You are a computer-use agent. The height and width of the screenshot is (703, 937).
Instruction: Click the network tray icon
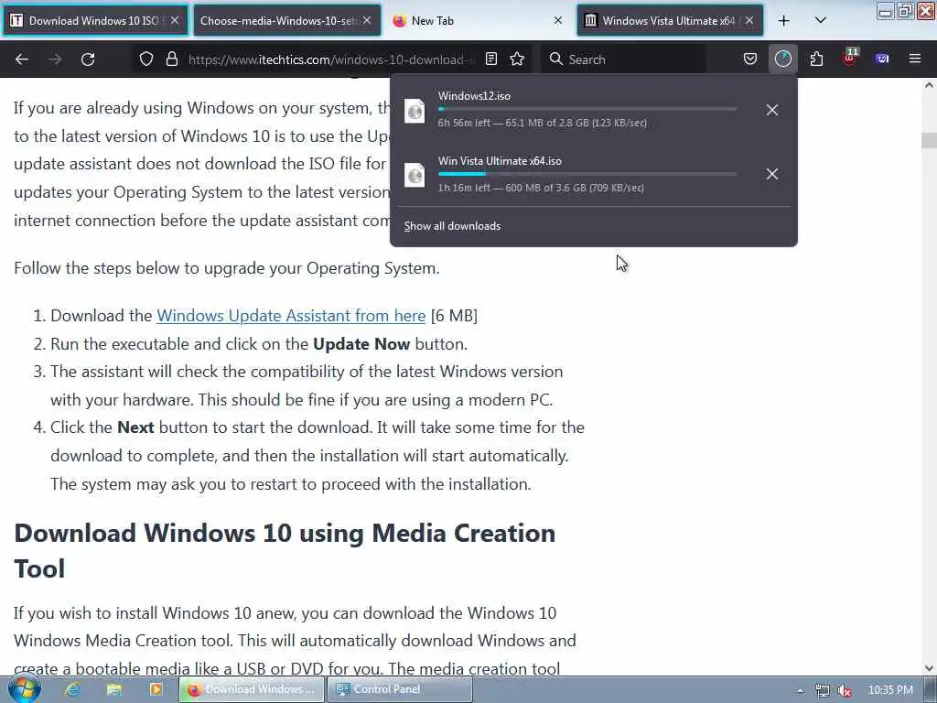click(823, 690)
